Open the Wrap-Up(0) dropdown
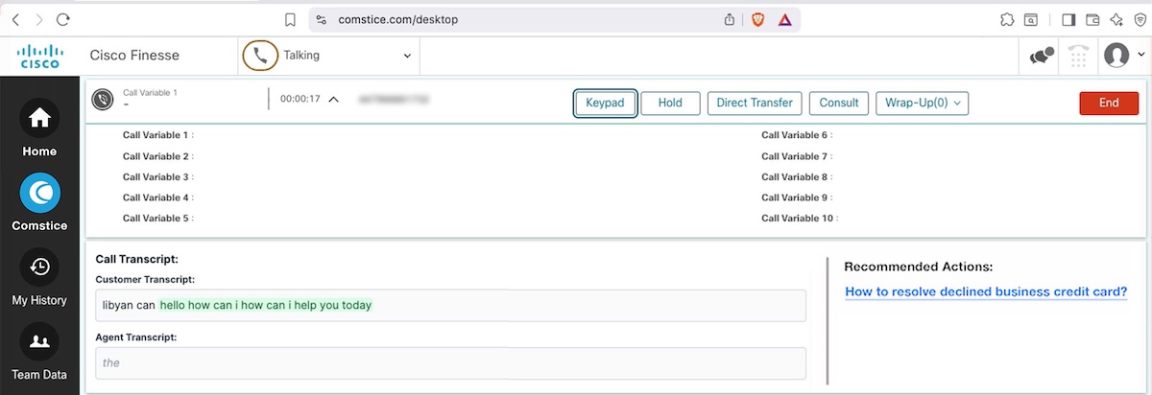 pos(922,103)
